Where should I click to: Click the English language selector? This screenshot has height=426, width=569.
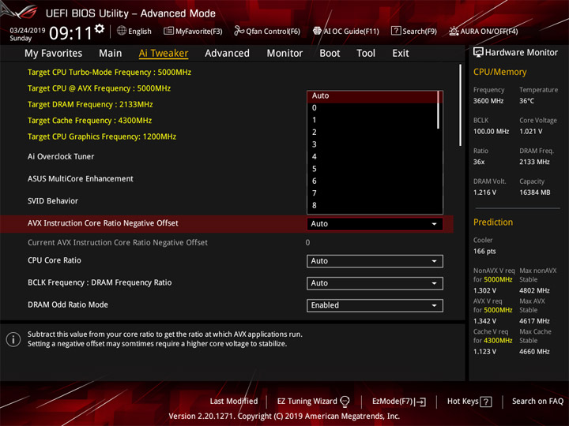coord(140,31)
